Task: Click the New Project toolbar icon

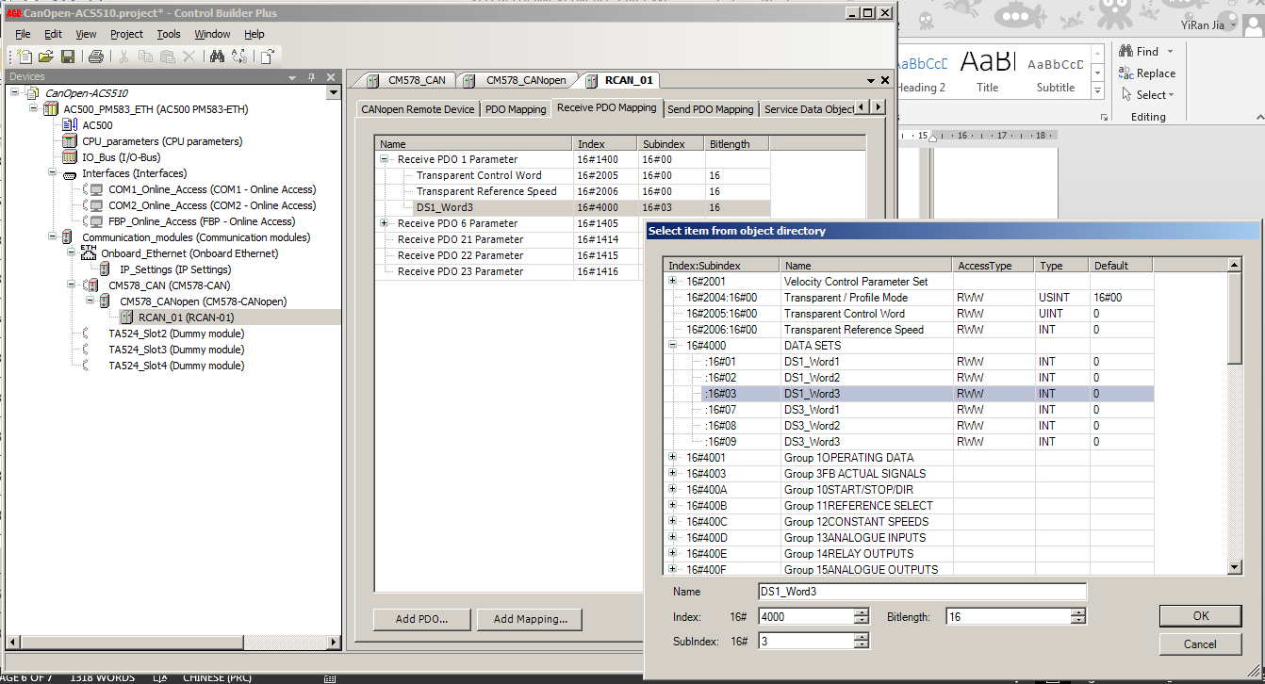Action: [25, 57]
